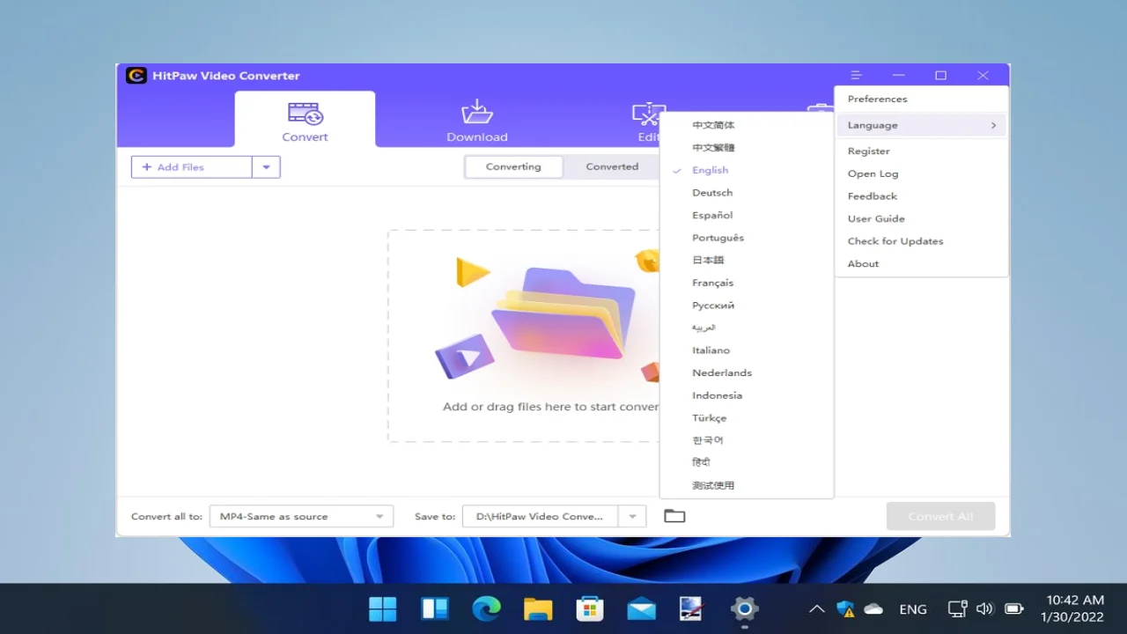Open the Edit tab
This screenshot has width=1127, height=634.
[x=649, y=121]
